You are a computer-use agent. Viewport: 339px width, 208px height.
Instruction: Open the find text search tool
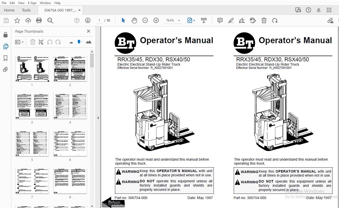click(50, 20)
